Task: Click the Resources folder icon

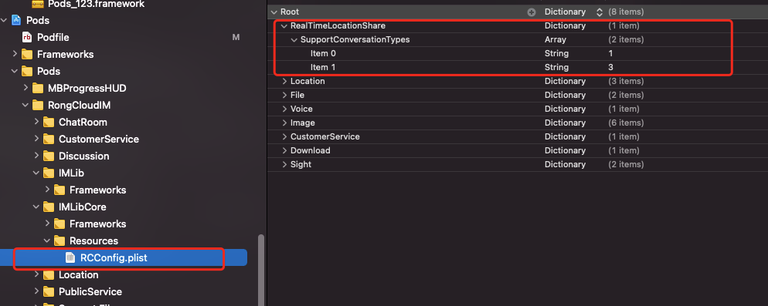Action: 59,241
